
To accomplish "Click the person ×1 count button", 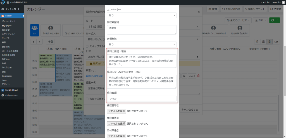I will 192,76.
